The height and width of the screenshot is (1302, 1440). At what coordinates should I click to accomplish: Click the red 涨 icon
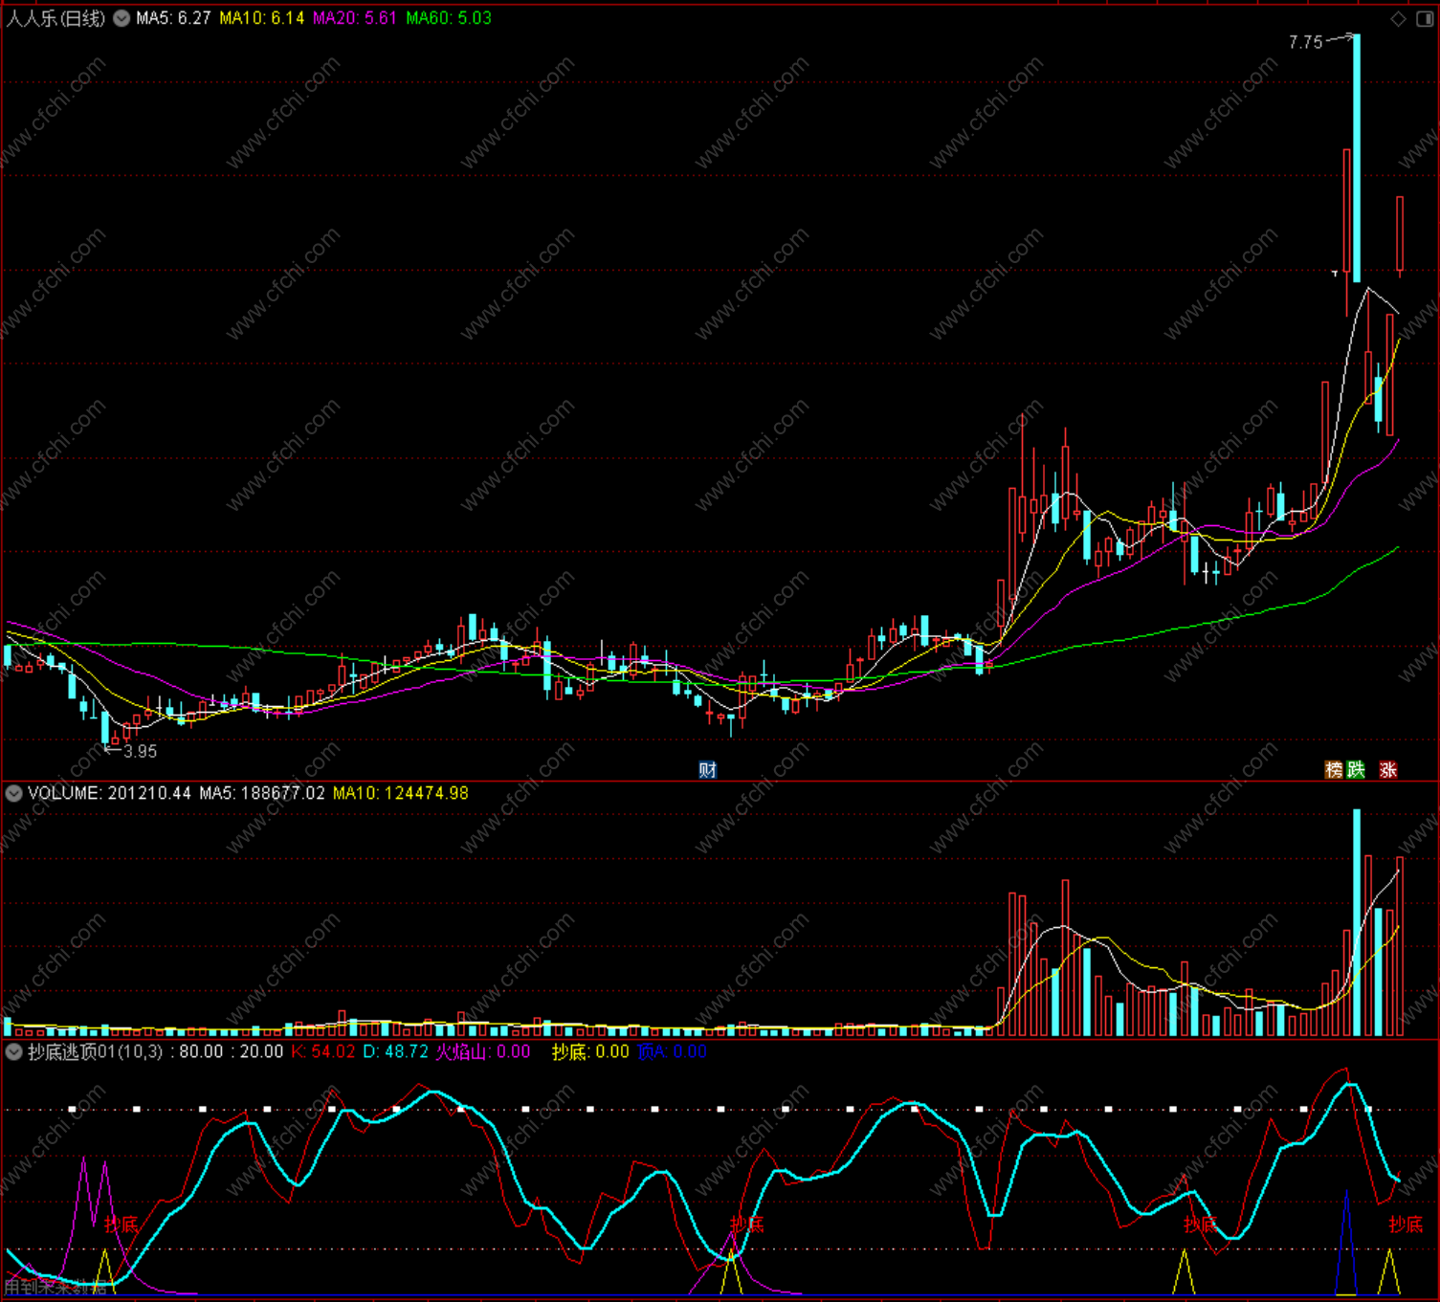[x=1388, y=769]
